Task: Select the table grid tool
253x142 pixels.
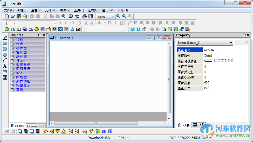Action: click(x=5, y=77)
